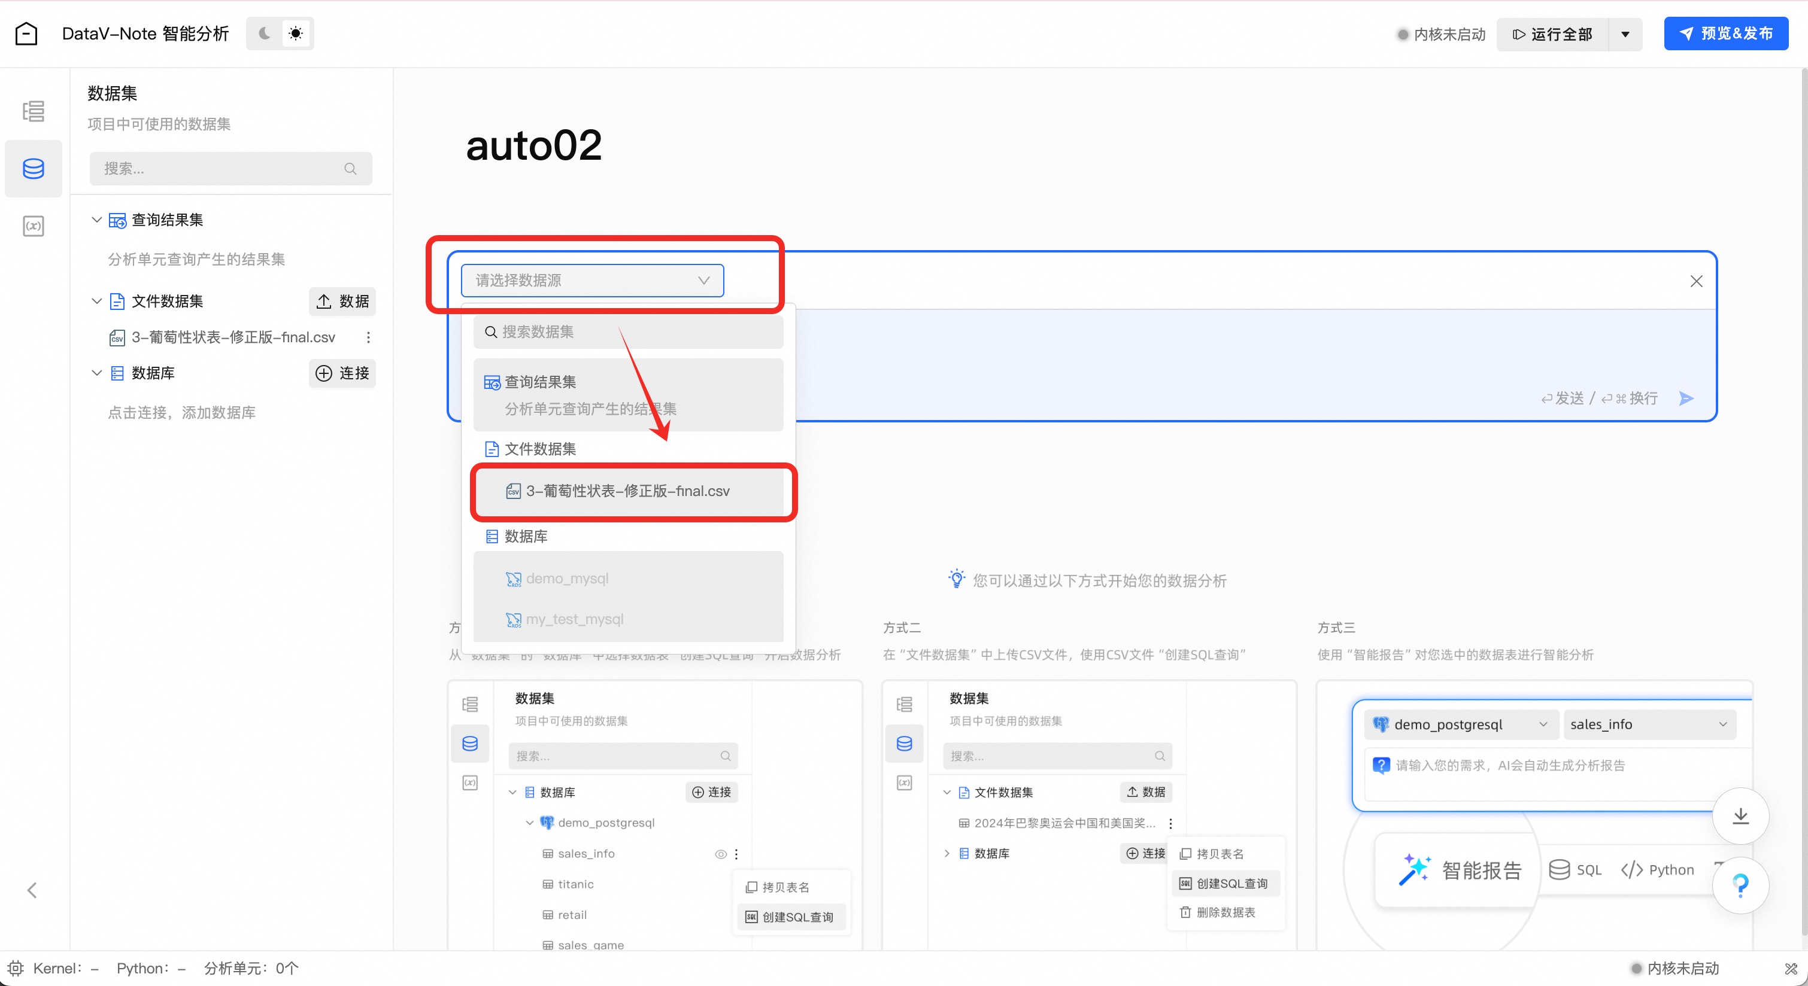The height and width of the screenshot is (986, 1808).
Task: Select demo_mysql in the dropdown list
Action: point(566,579)
